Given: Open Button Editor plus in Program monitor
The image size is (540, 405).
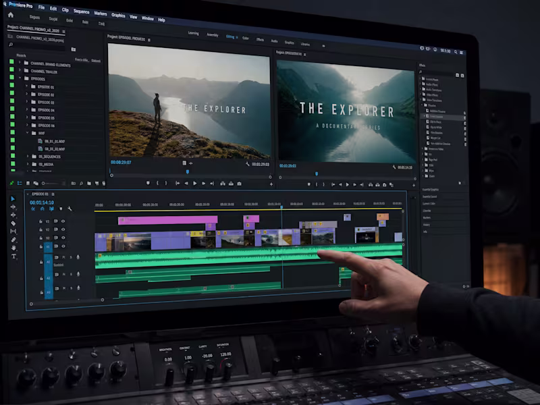Looking at the screenshot, I should click(414, 186).
